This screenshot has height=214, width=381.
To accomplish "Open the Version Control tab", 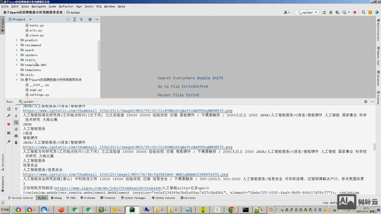I will [x=21, y=198].
